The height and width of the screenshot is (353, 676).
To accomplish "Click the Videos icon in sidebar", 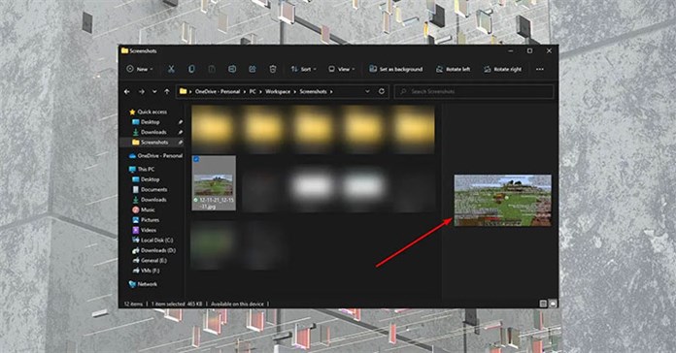I will (136, 230).
